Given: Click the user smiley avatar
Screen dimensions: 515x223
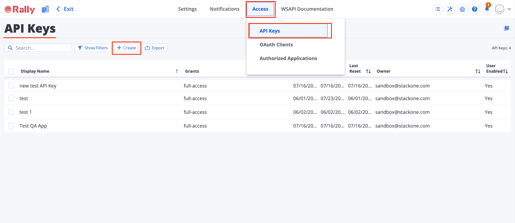Looking at the screenshot, I should coord(500,9).
